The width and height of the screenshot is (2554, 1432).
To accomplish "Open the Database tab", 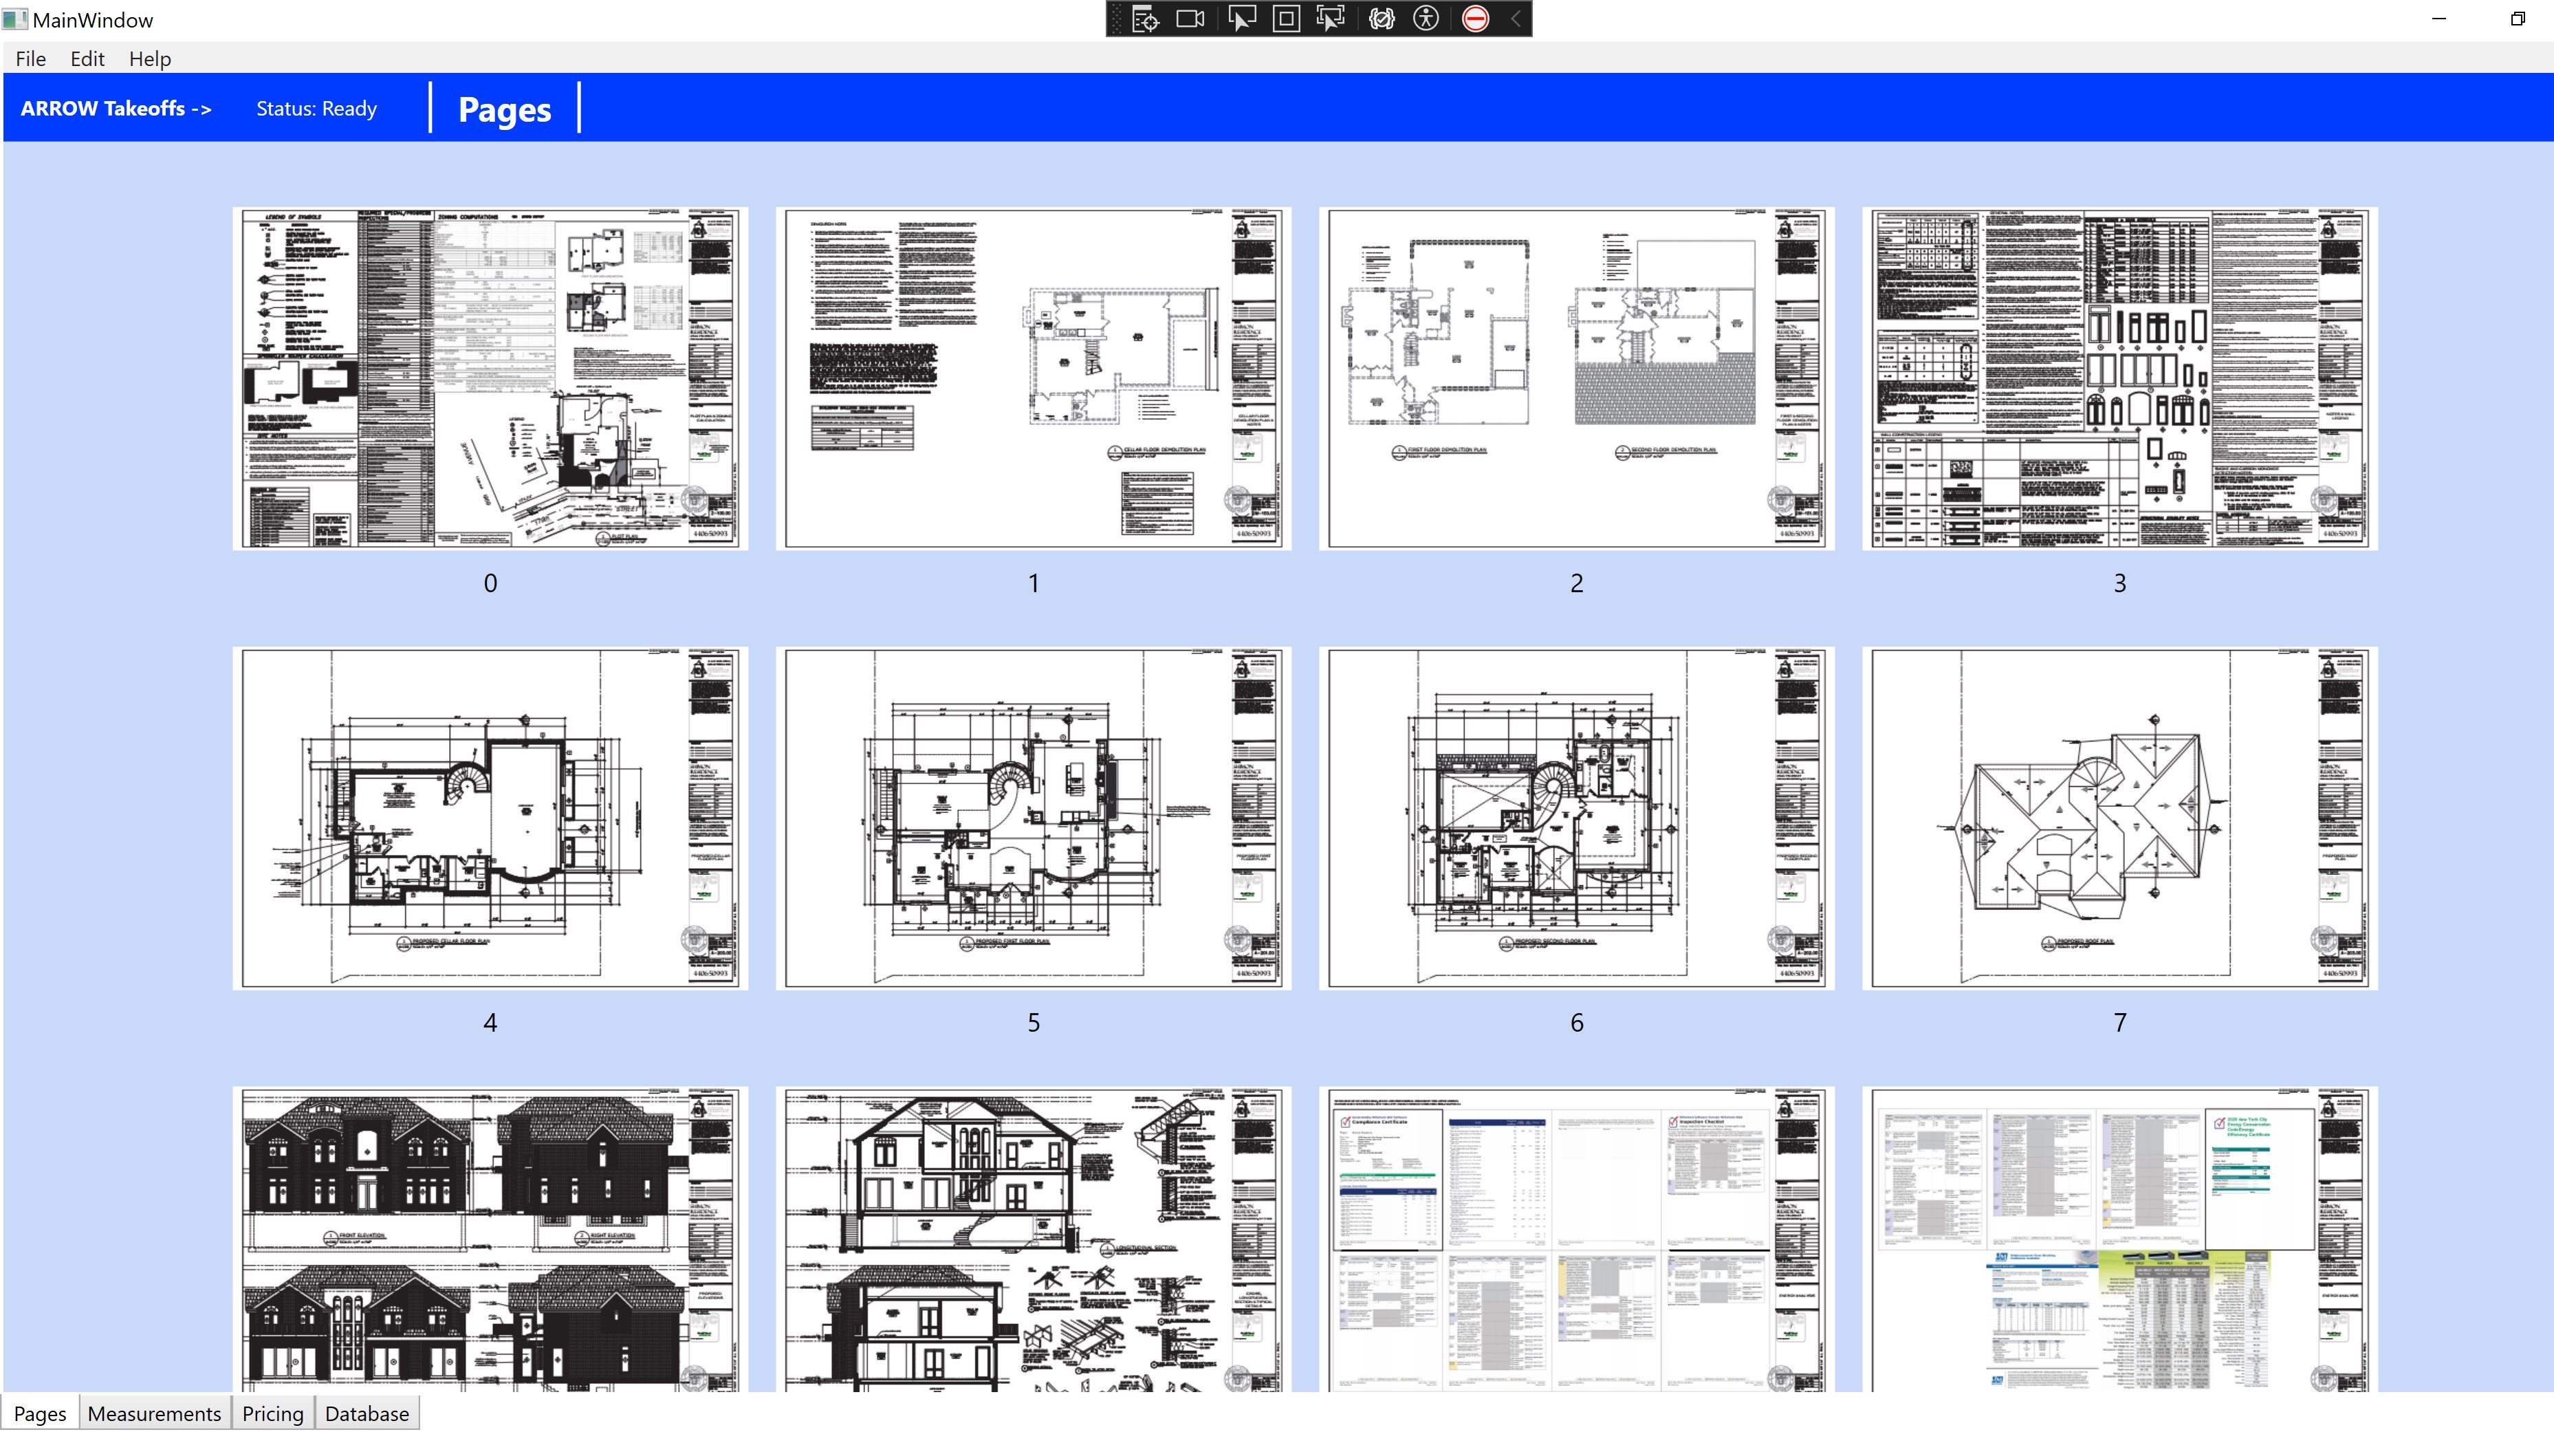I will click(367, 1413).
